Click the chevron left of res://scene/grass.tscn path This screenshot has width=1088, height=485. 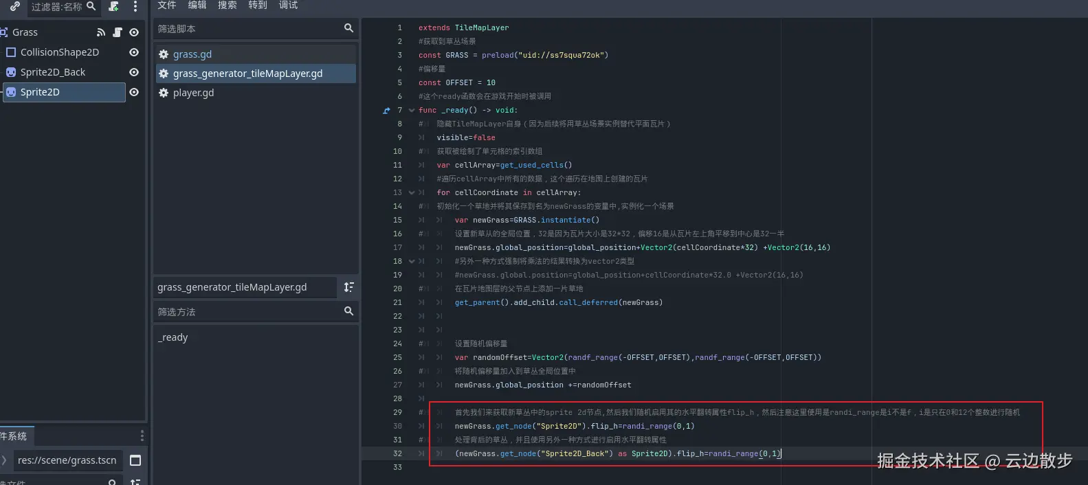[x=4, y=460]
